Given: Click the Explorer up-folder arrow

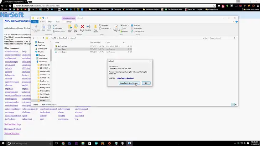Looking at the screenshot, I should 43,38.
